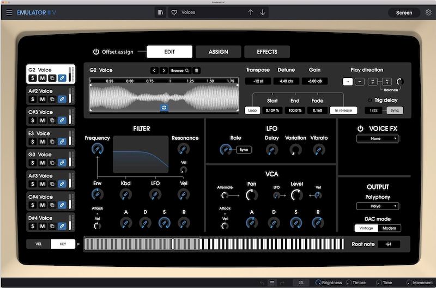Click the Screen button
436x288 pixels.
[x=404, y=13]
